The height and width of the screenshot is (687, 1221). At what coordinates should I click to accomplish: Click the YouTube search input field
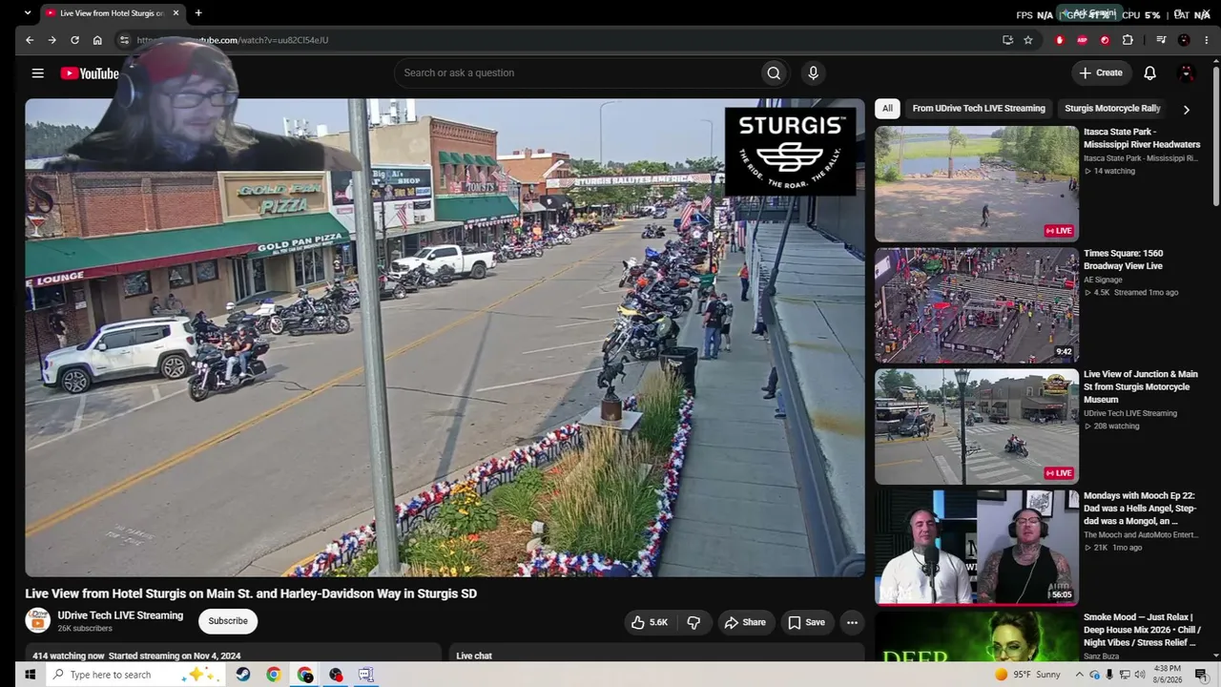pos(576,73)
